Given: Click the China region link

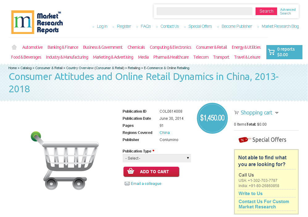Looking at the screenshot, I should (164, 133).
